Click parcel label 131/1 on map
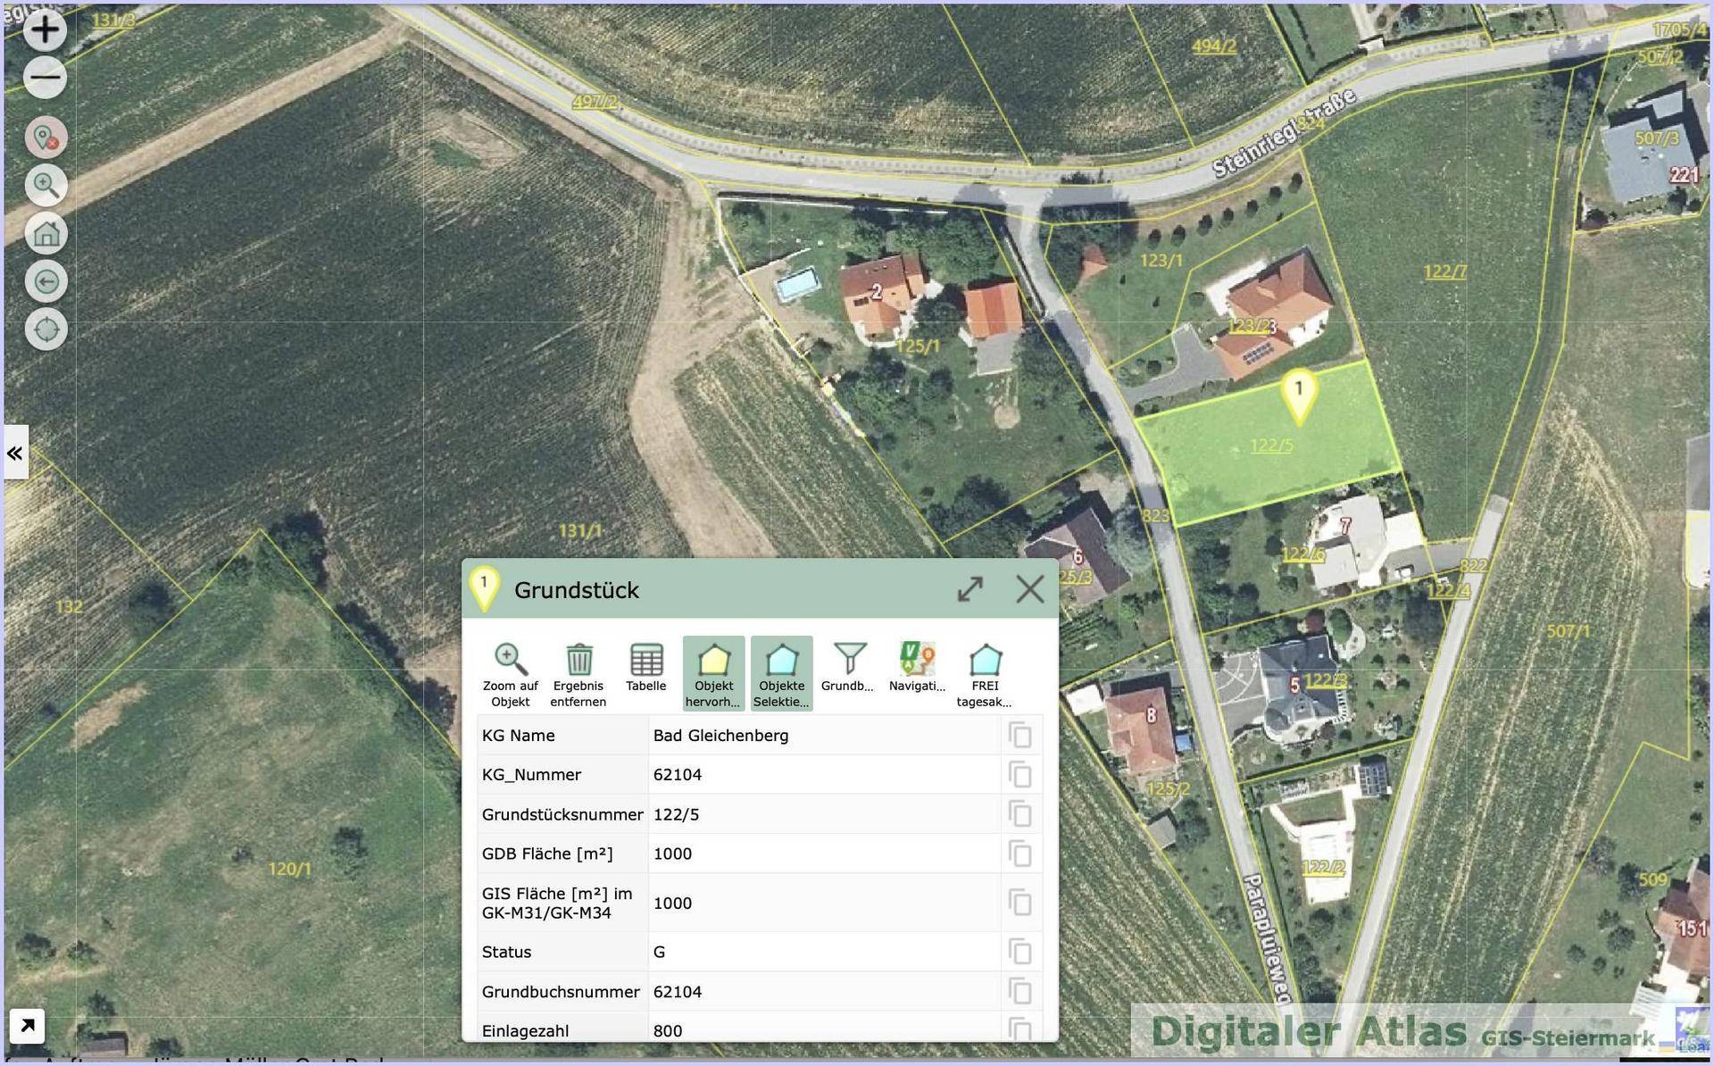The image size is (1714, 1066). pyautogui.click(x=580, y=530)
